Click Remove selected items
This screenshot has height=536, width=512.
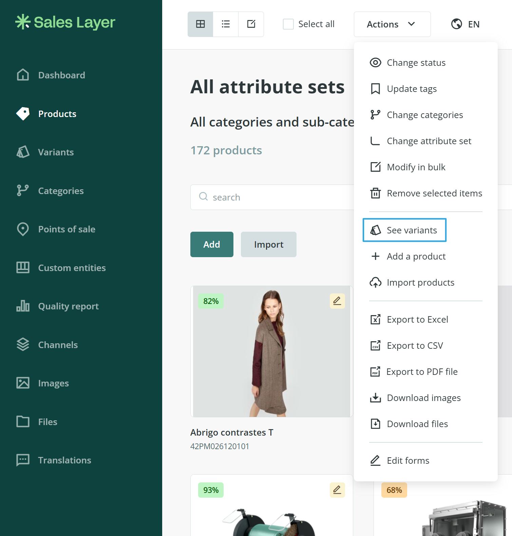click(x=426, y=193)
